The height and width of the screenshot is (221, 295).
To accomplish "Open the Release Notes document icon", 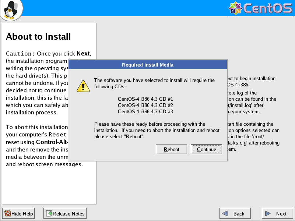I will point(49,214).
